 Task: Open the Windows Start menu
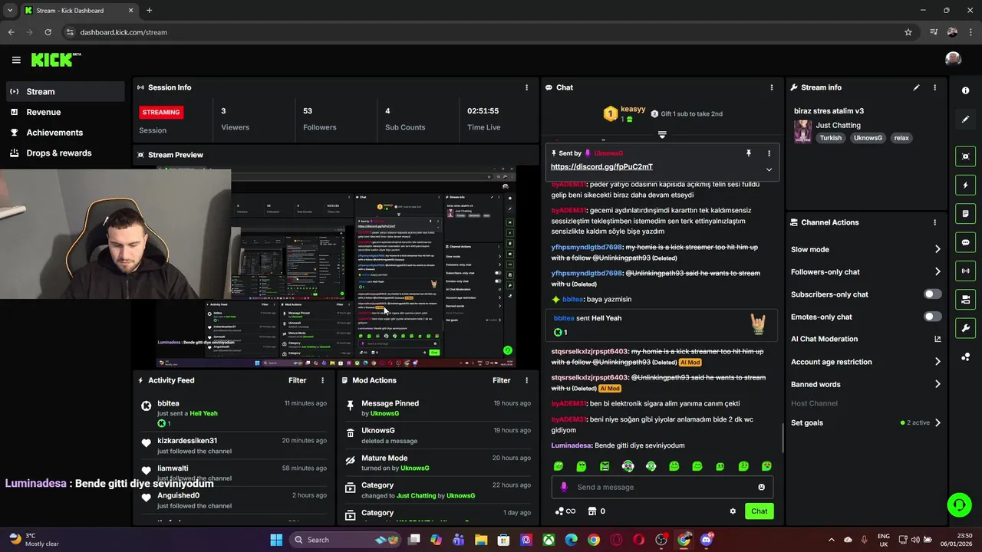tap(276, 540)
